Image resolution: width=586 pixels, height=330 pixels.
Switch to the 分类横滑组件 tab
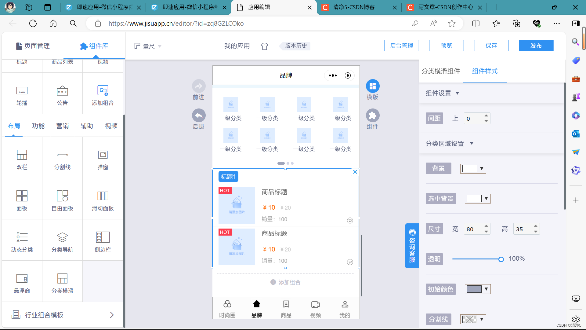440,71
